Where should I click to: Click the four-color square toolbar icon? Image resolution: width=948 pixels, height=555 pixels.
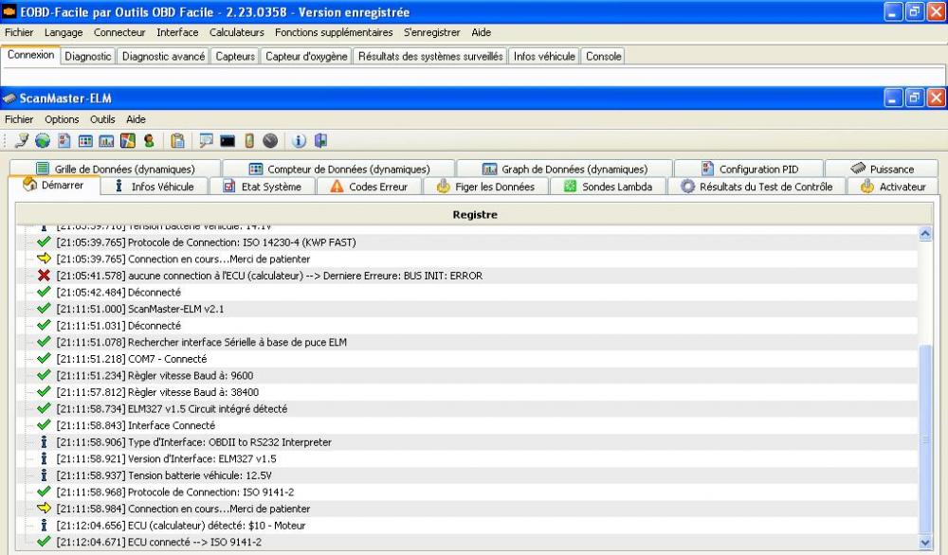point(128,141)
